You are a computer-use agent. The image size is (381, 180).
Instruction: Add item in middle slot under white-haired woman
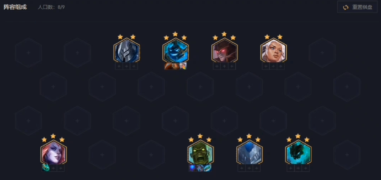(x=274, y=66)
